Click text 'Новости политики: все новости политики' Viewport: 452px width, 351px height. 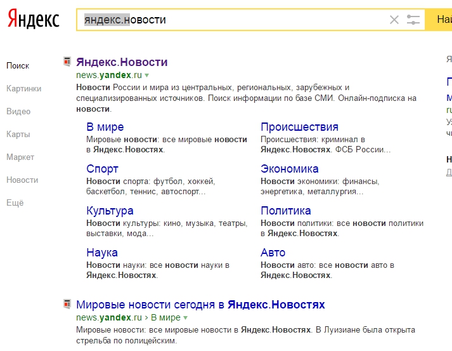pos(342,223)
